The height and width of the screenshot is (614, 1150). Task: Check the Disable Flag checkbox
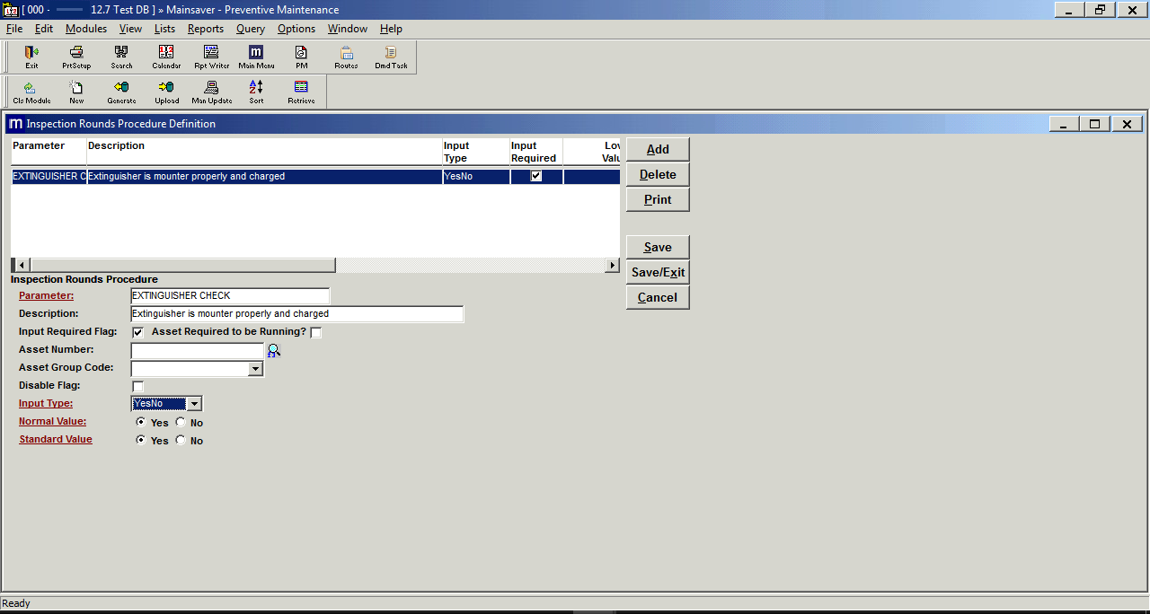pyautogui.click(x=138, y=386)
